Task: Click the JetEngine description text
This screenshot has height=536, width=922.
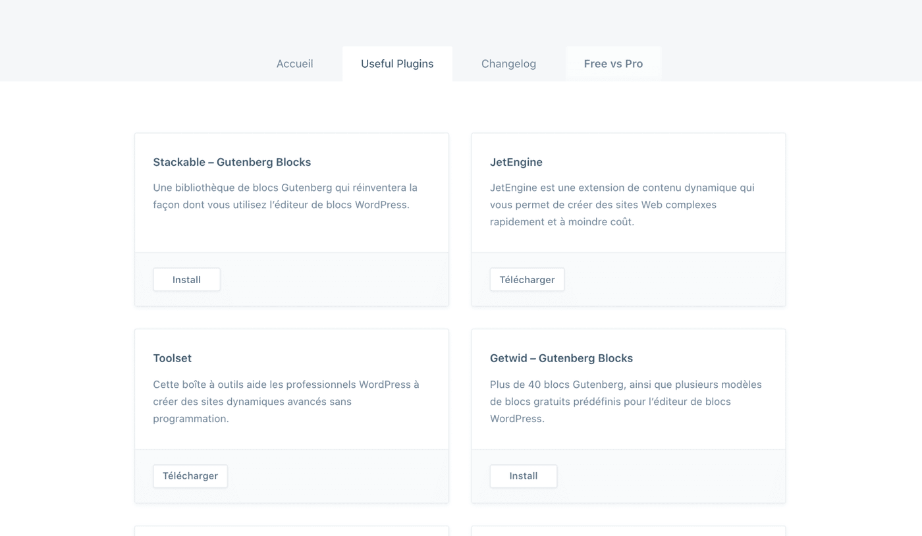Action: tap(622, 204)
